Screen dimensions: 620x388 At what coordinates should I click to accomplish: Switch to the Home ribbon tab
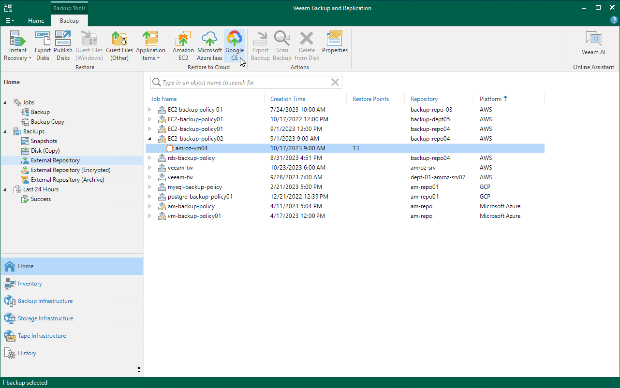tap(36, 21)
